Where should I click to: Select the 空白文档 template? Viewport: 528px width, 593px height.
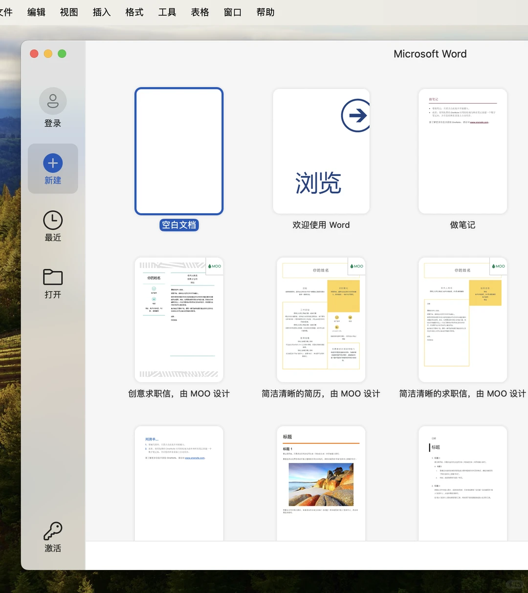[179, 152]
